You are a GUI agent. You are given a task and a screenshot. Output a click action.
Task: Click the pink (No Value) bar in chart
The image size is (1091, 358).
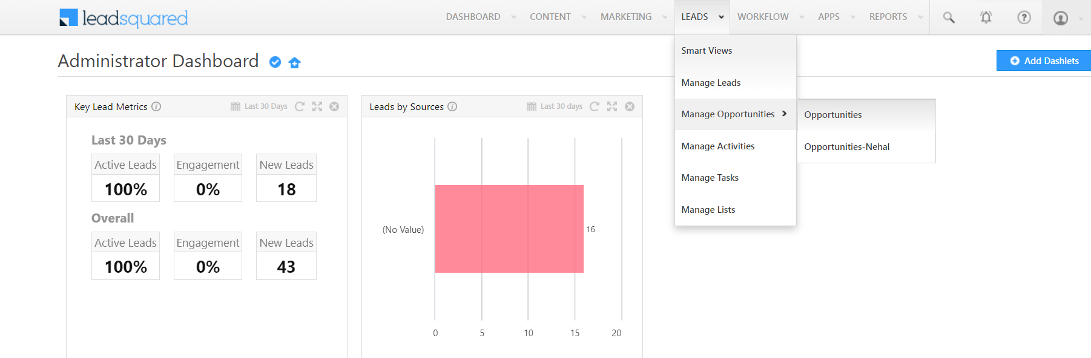(509, 229)
